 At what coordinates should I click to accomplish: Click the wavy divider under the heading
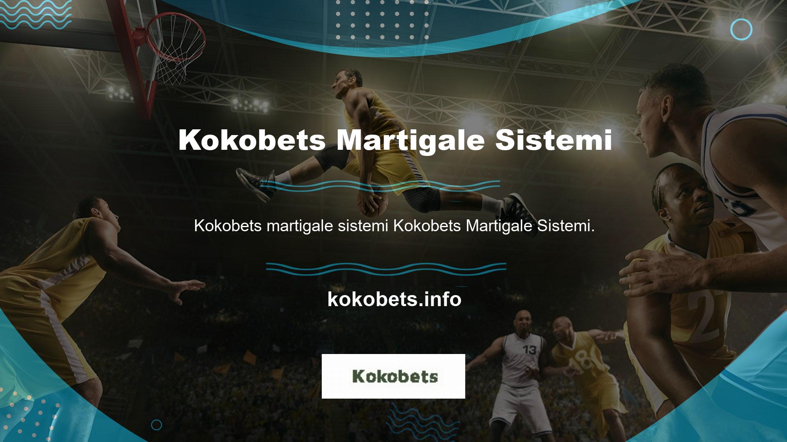point(379,185)
